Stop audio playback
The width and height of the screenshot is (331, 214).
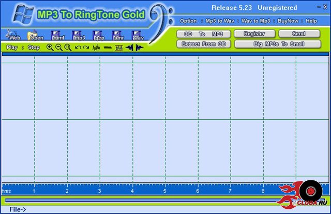click(x=34, y=47)
